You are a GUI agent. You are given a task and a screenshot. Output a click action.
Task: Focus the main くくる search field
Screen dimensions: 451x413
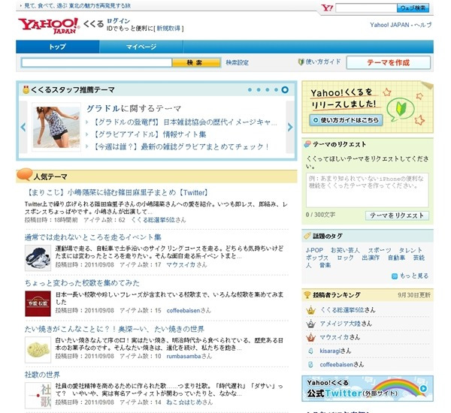pyautogui.click(x=97, y=62)
